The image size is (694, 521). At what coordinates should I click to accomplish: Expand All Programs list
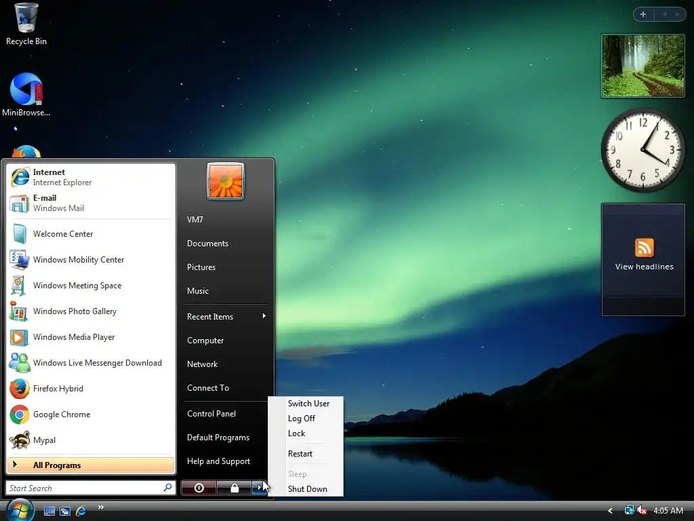(x=91, y=465)
